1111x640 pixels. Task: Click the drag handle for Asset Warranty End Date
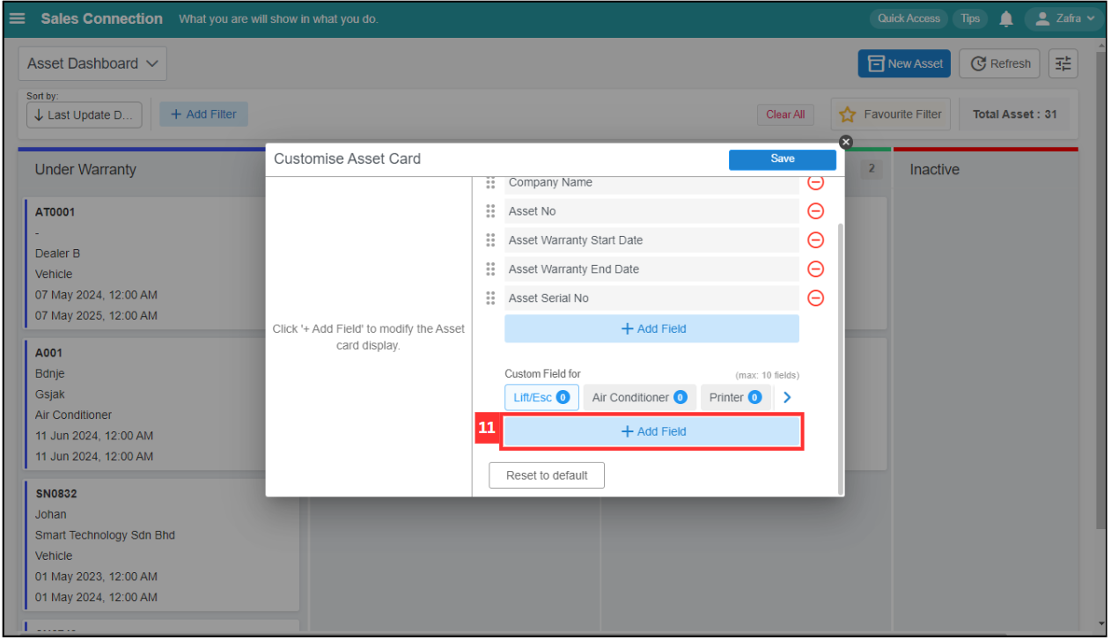(491, 269)
